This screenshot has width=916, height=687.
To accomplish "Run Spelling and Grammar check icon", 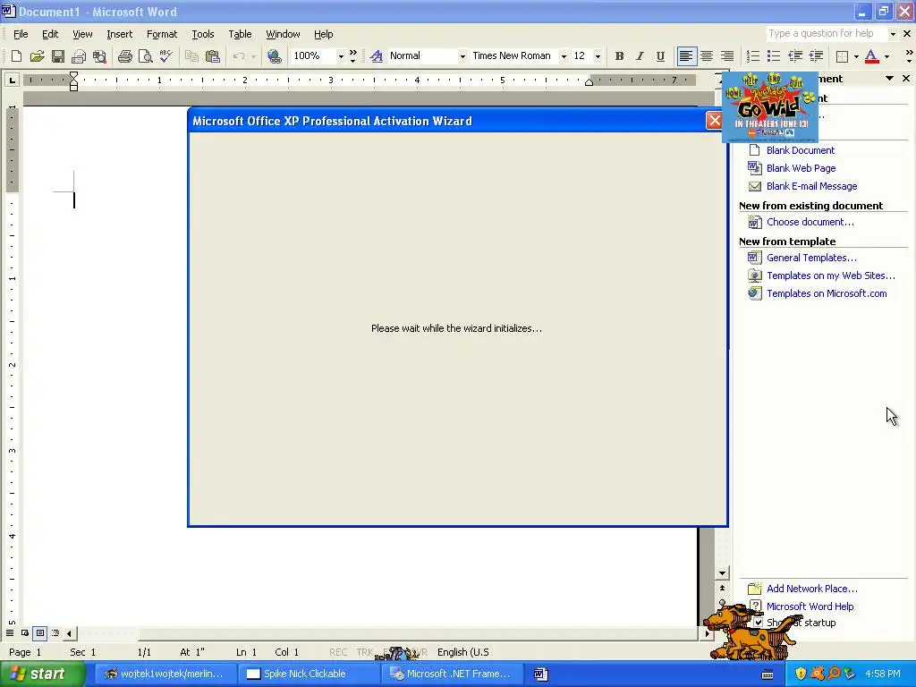I will click(x=165, y=56).
